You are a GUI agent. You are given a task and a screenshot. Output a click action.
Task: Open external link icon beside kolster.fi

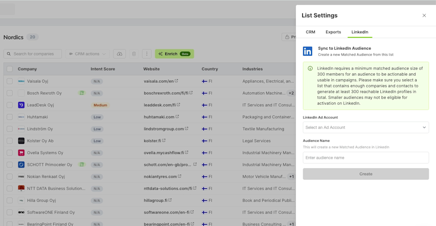click(x=164, y=141)
